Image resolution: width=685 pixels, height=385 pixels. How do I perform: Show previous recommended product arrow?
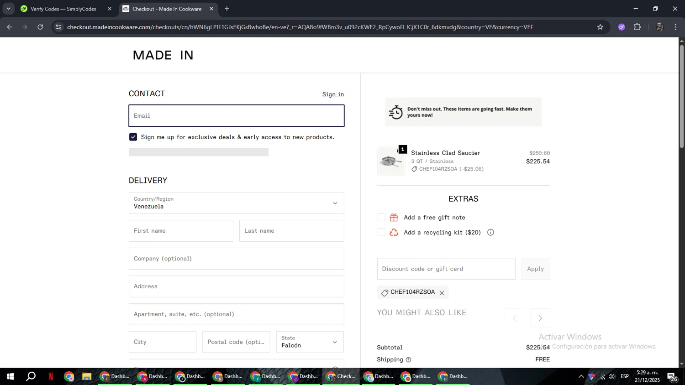pos(515,318)
